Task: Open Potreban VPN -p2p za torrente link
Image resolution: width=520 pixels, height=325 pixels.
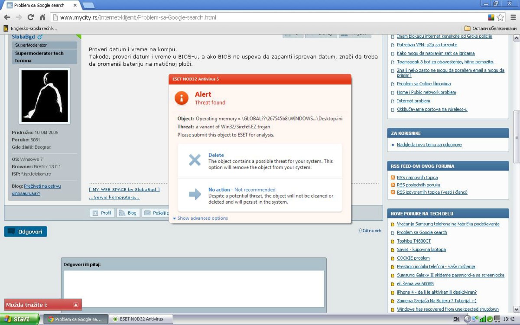Action: tap(427, 45)
